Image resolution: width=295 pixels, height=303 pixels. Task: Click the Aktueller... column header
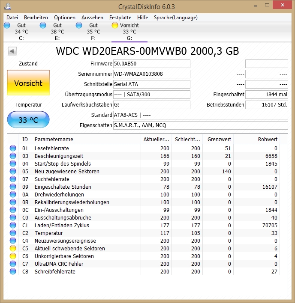pyautogui.click(x=156, y=140)
